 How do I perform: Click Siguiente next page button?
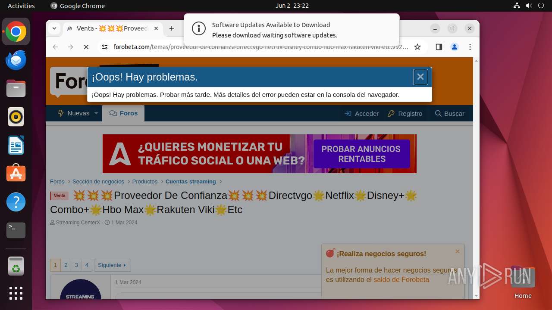tap(112, 265)
